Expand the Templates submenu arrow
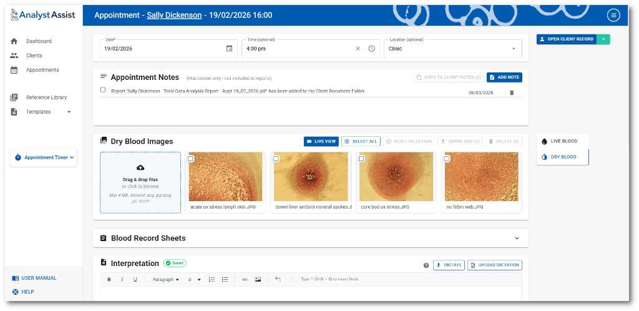This screenshot has width=639, height=311. point(69,112)
